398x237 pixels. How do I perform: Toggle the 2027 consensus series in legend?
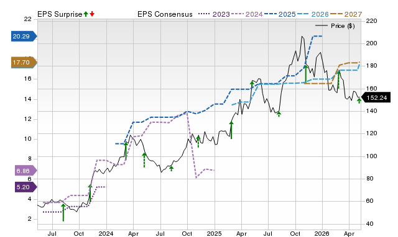pos(346,14)
